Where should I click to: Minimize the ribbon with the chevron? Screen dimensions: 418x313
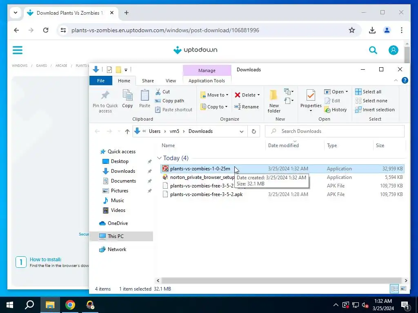tap(396, 80)
